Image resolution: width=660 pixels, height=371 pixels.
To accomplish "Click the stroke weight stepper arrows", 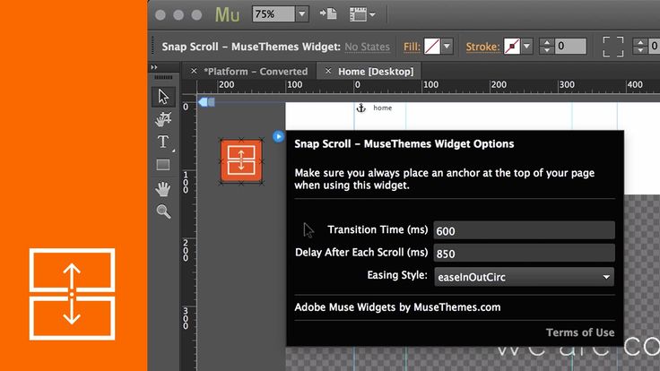I will [x=546, y=47].
